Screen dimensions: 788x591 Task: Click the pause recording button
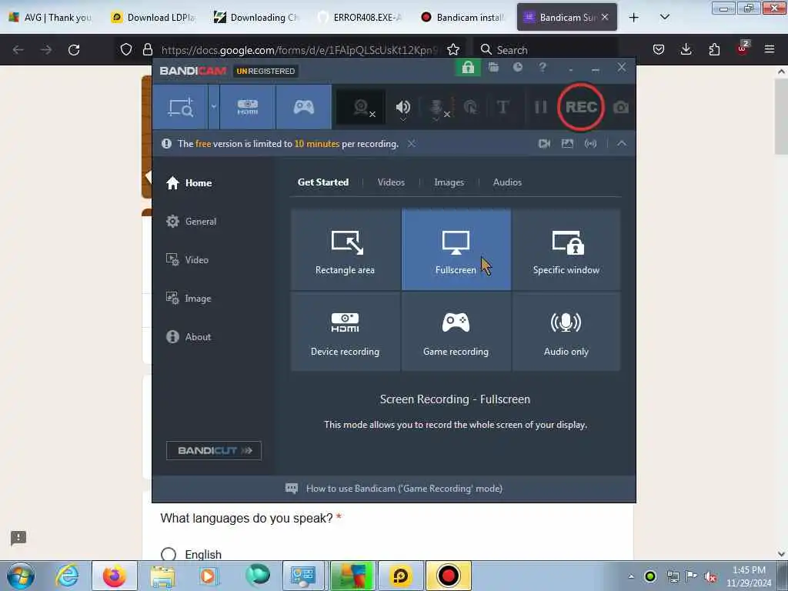coord(541,107)
